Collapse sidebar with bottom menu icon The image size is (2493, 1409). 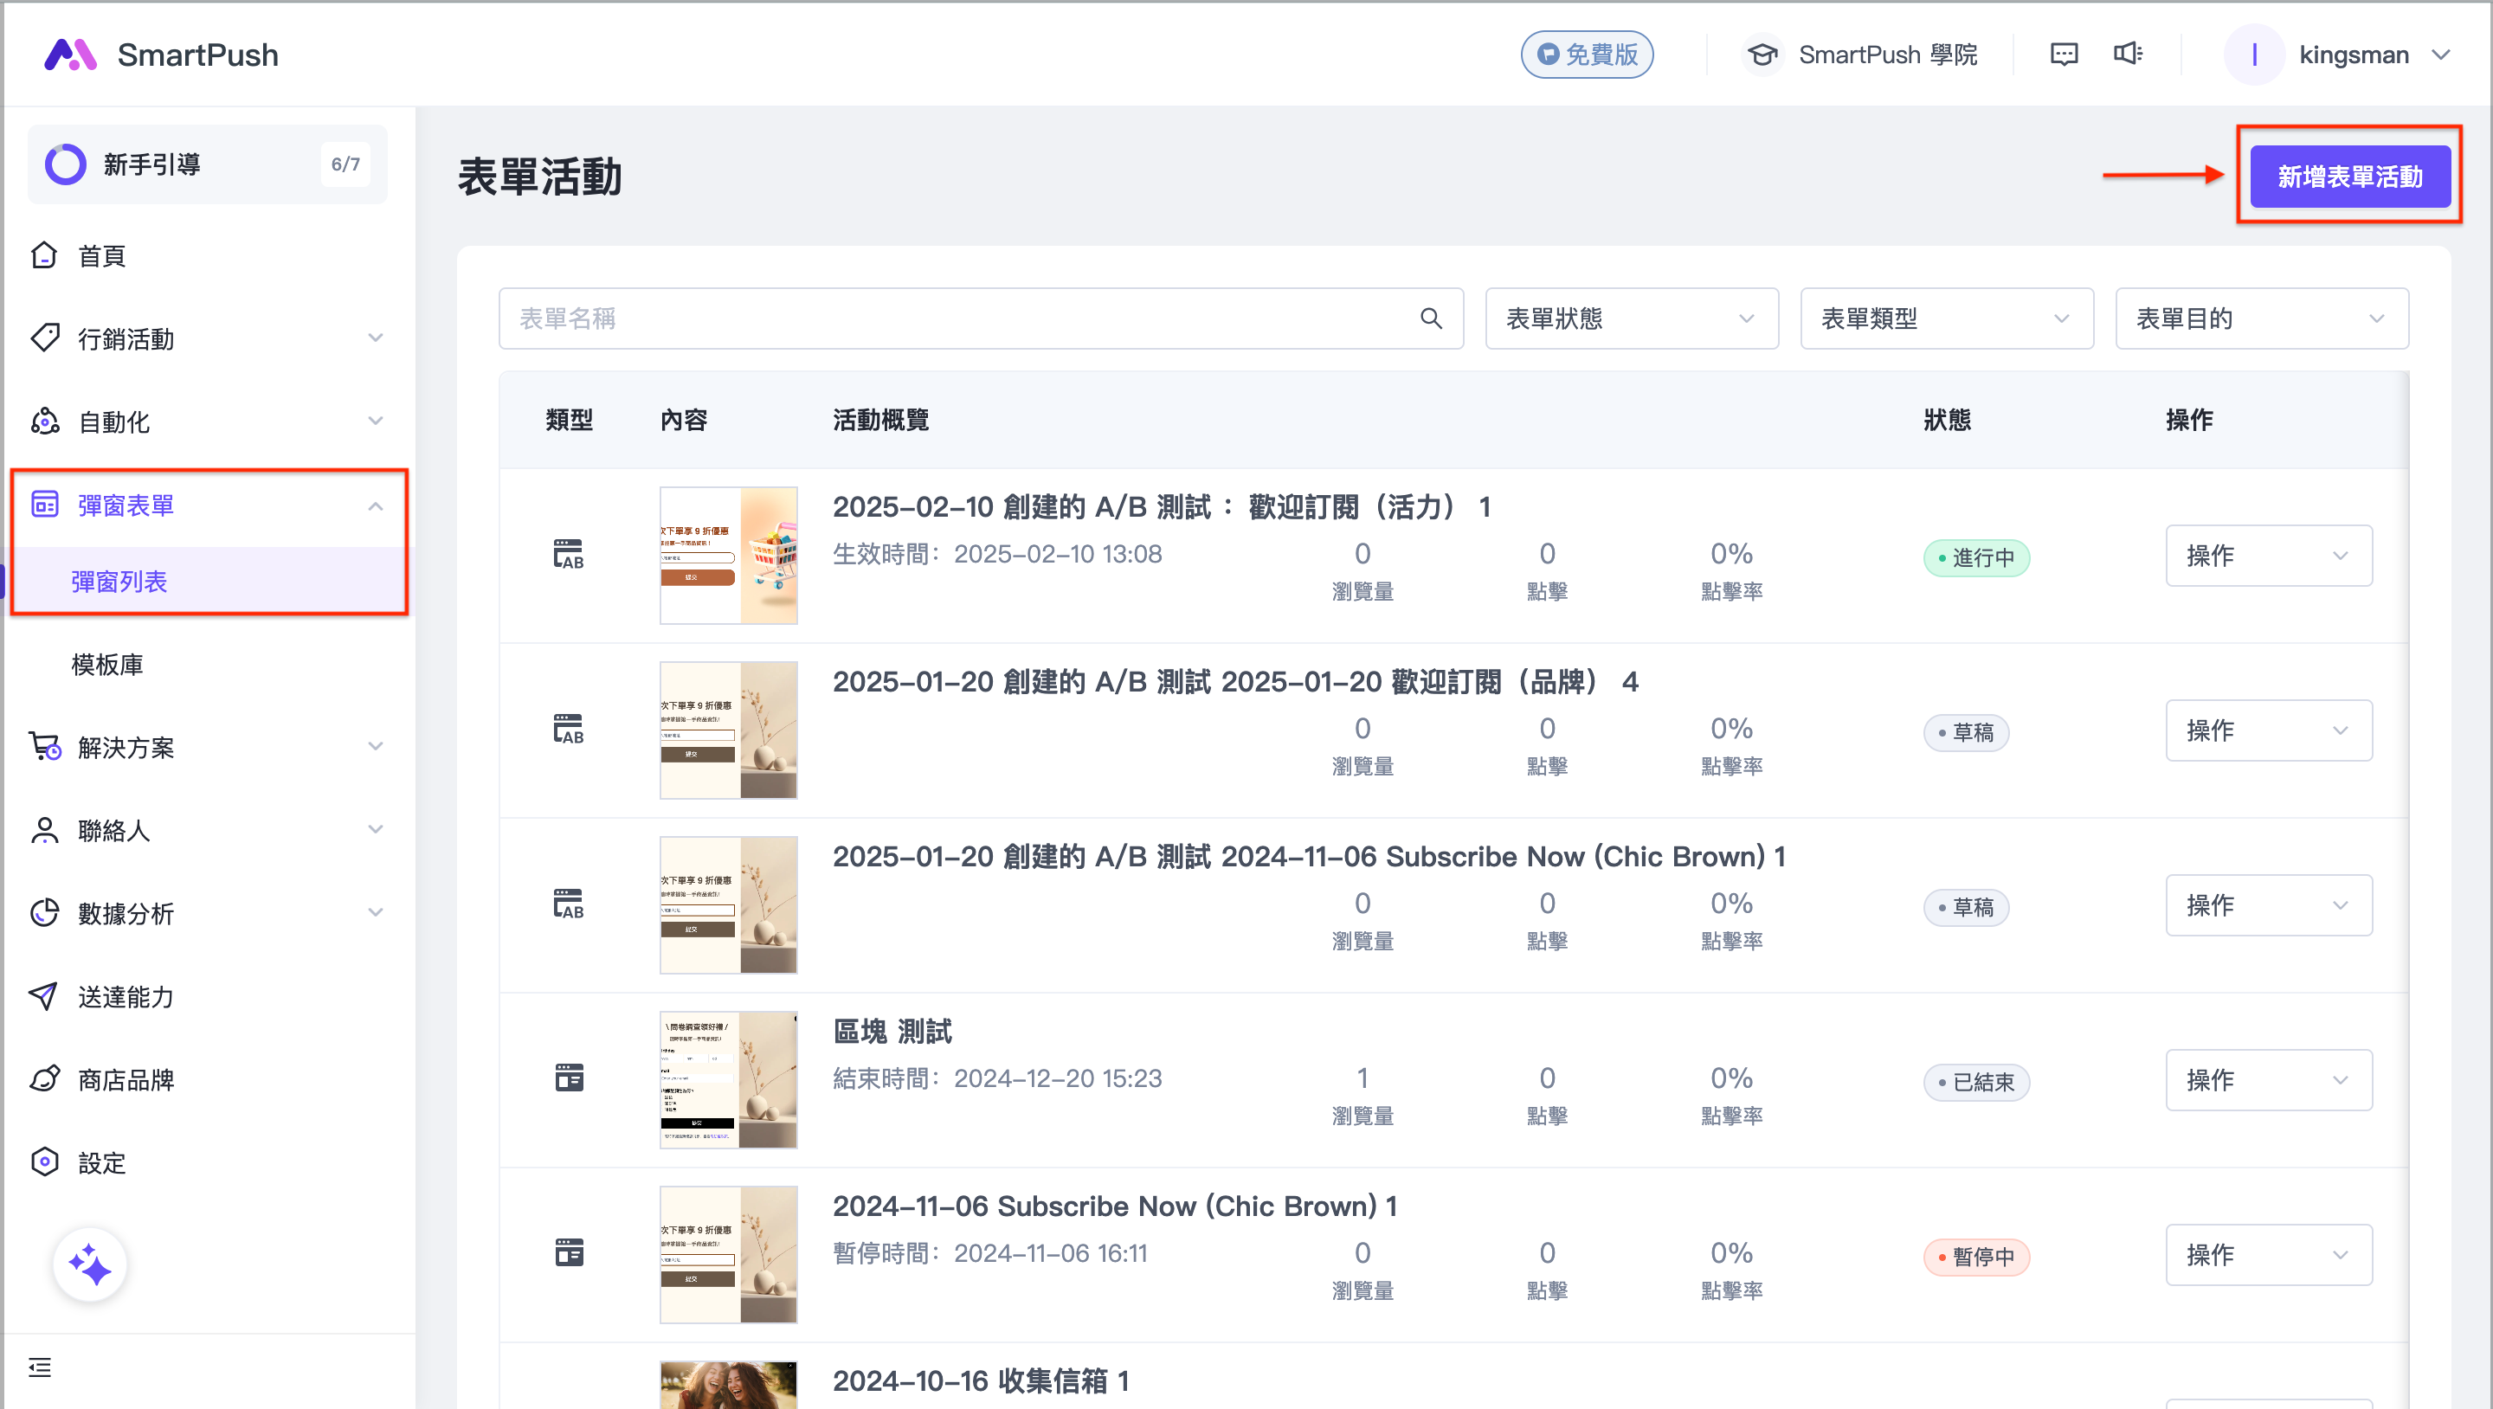pyautogui.click(x=40, y=1367)
